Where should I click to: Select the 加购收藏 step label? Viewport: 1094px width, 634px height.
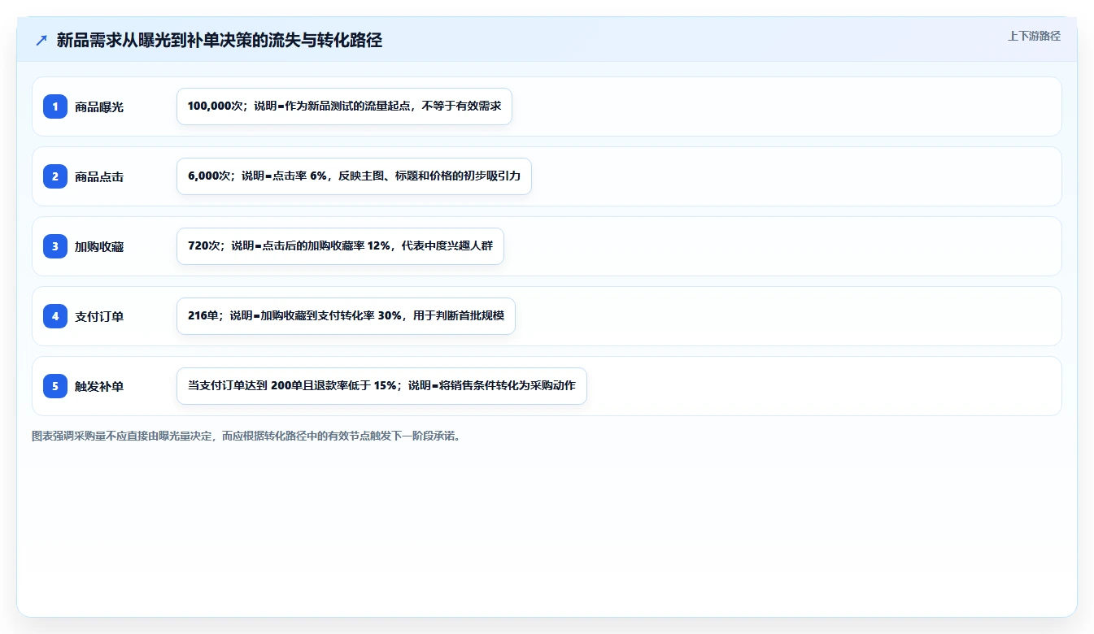pyautogui.click(x=99, y=246)
